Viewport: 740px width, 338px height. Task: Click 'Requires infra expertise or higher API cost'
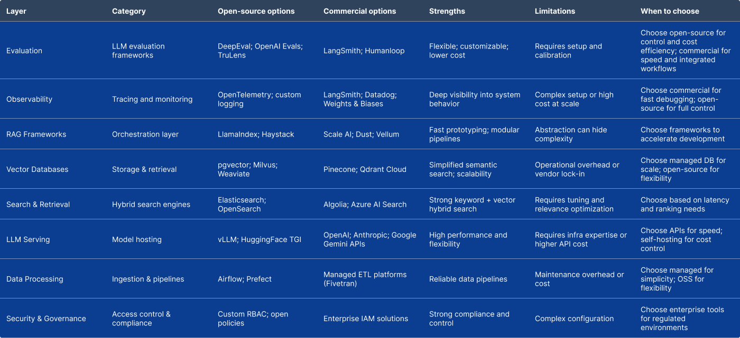(x=581, y=239)
